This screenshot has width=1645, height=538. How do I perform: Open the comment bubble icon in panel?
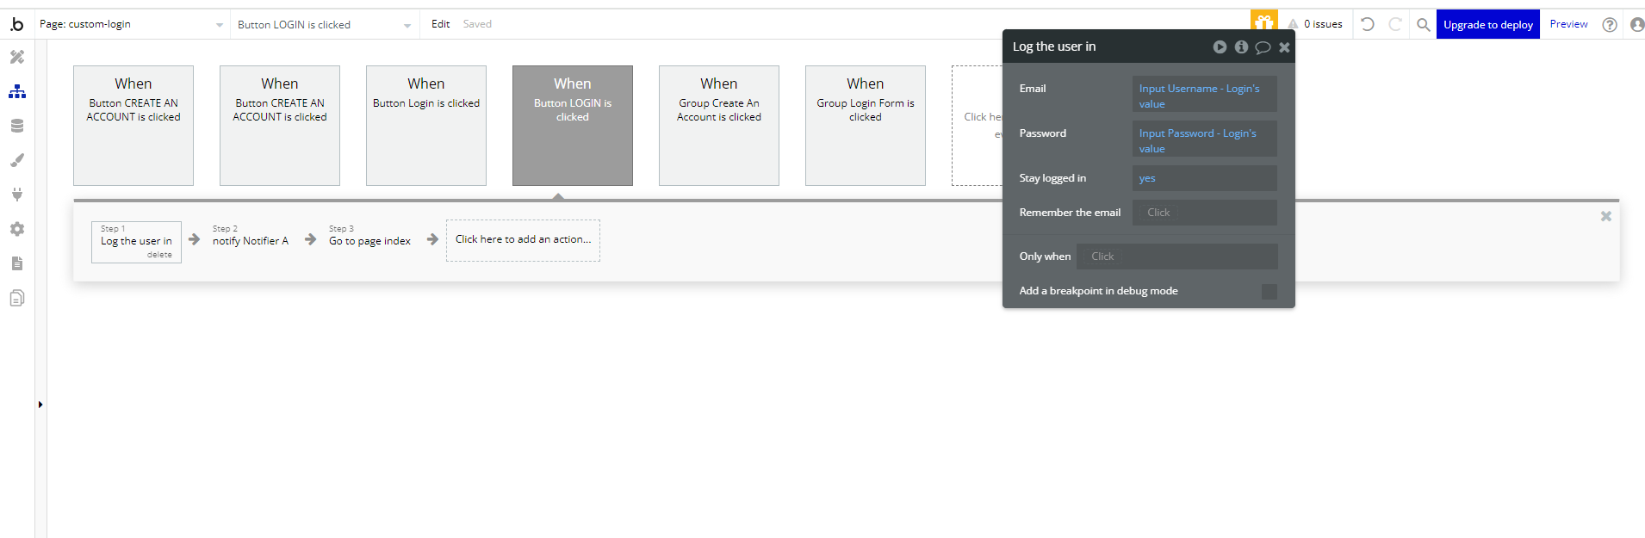1263,47
